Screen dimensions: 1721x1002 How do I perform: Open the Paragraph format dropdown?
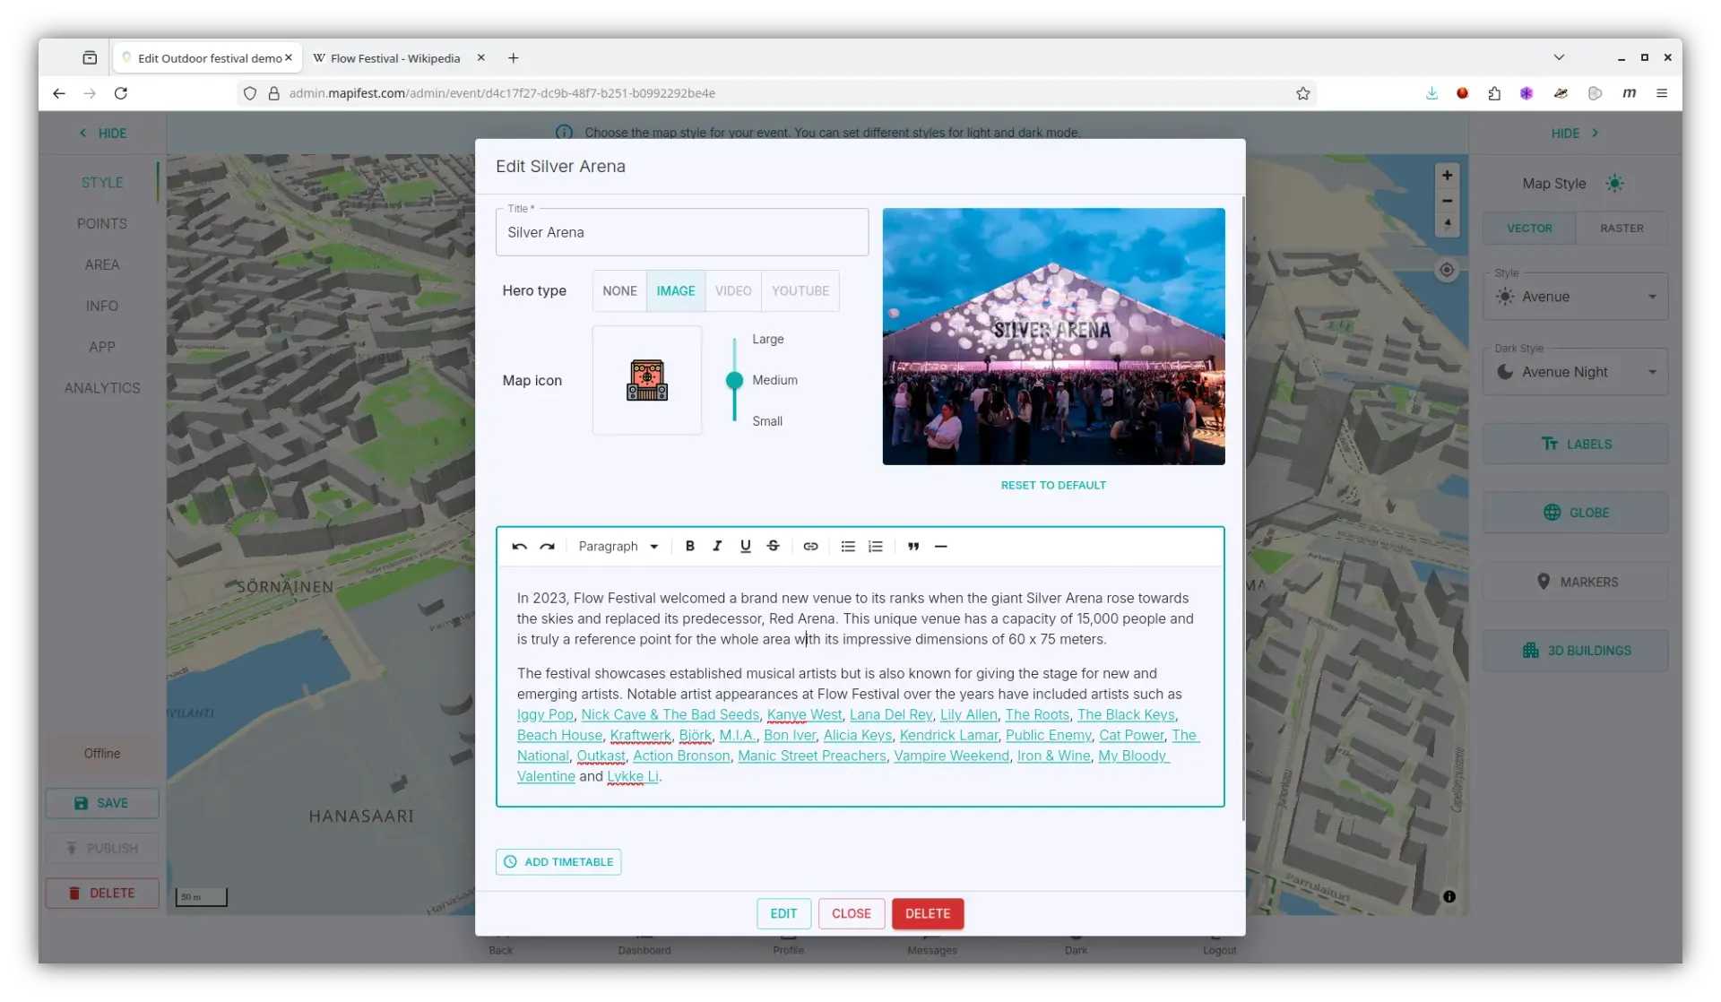pos(618,546)
